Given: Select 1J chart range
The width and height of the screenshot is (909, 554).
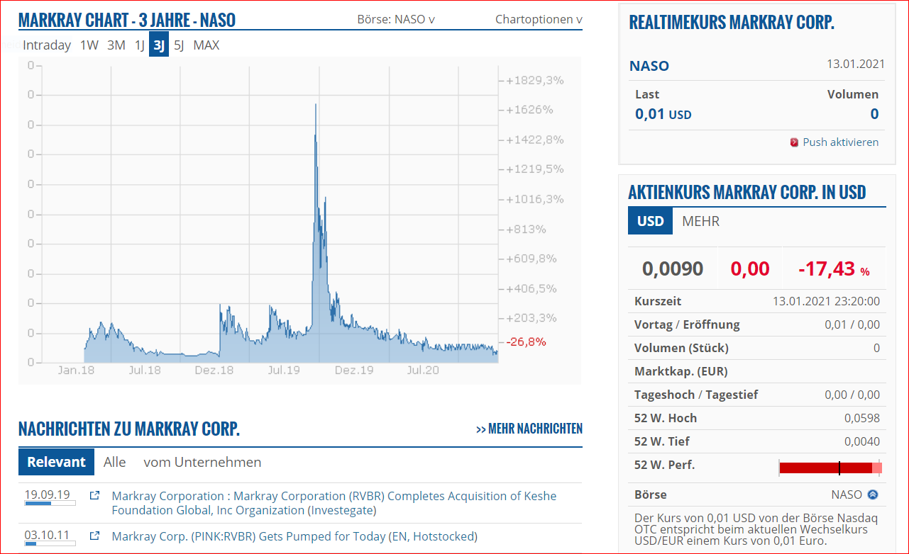Looking at the screenshot, I should (x=140, y=45).
